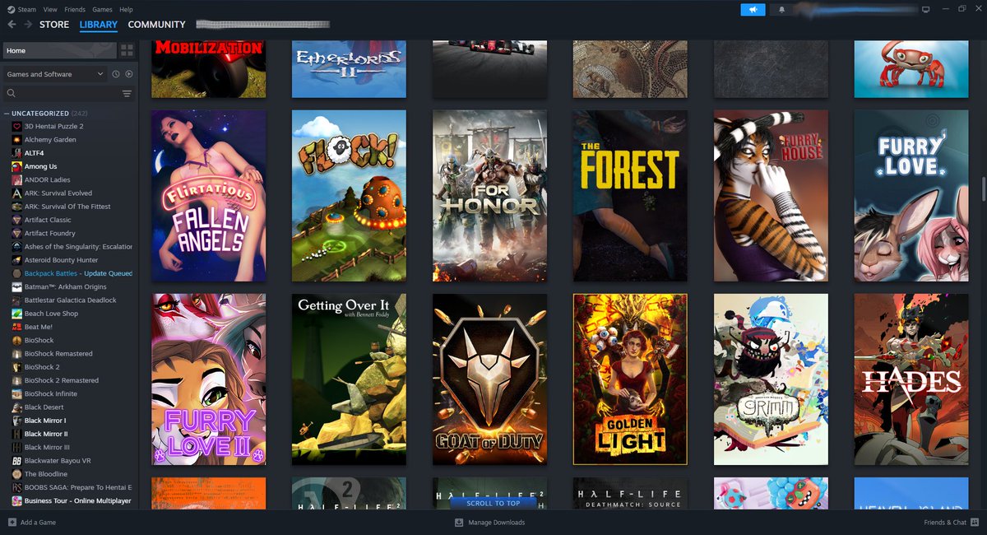The width and height of the screenshot is (987, 535).
Task: Switch to Big Picture mode icon
Action: (925, 10)
